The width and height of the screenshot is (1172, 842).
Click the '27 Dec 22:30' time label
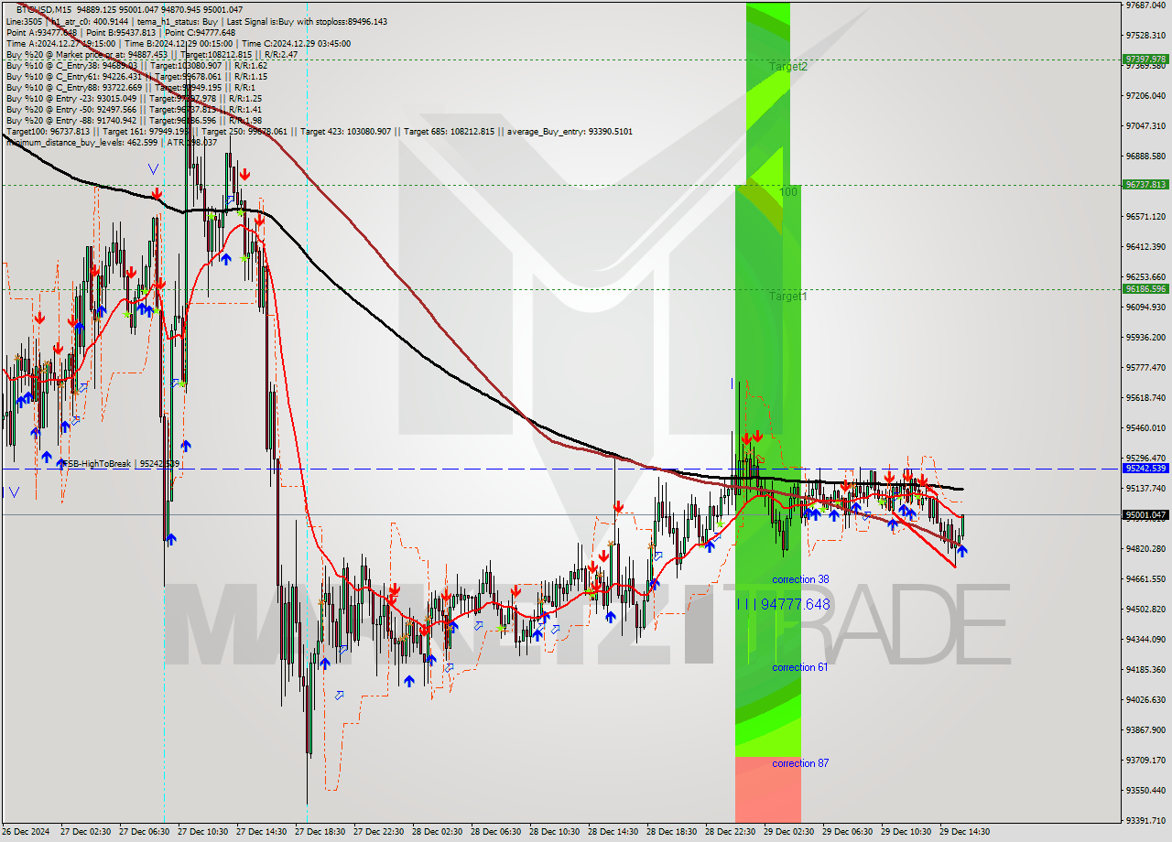(378, 832)
